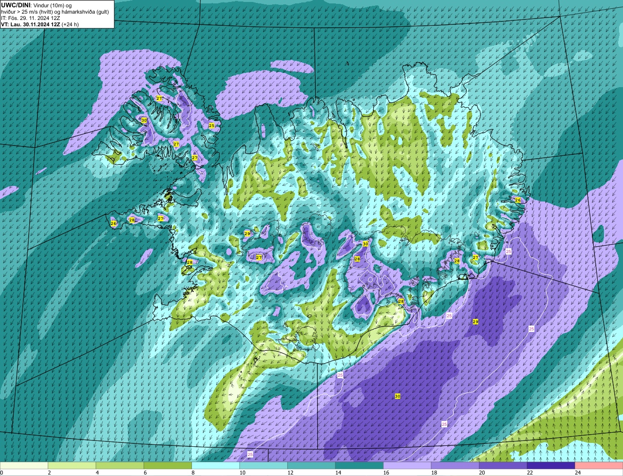Select the pale cyan 8–10 m/s scale swatch

216,466
